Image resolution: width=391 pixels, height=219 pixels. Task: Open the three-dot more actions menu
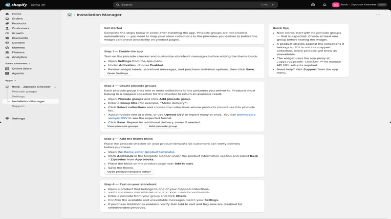tap(378, 15)
